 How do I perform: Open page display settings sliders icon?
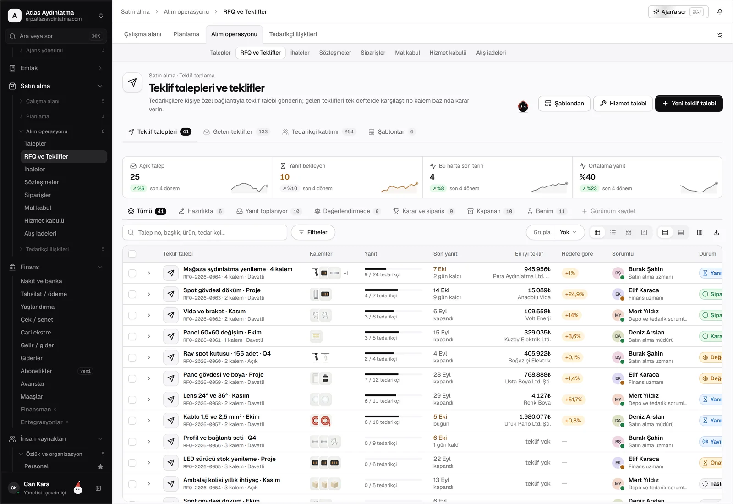720,35
